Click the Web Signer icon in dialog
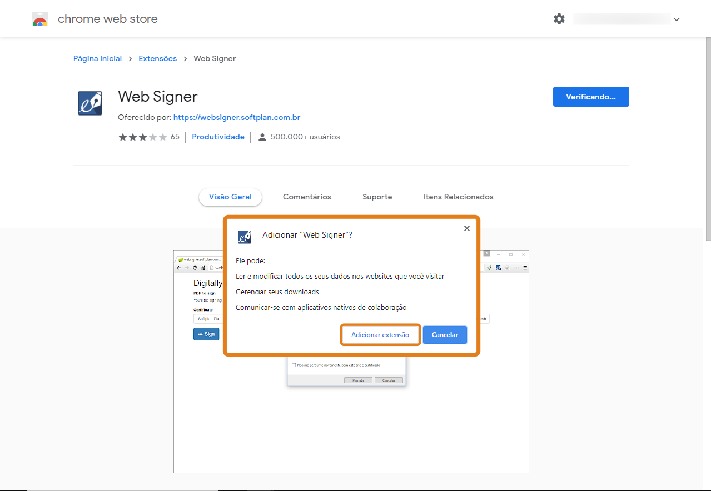The height and width of the screenshot is (491, 711). coord(245,237)
